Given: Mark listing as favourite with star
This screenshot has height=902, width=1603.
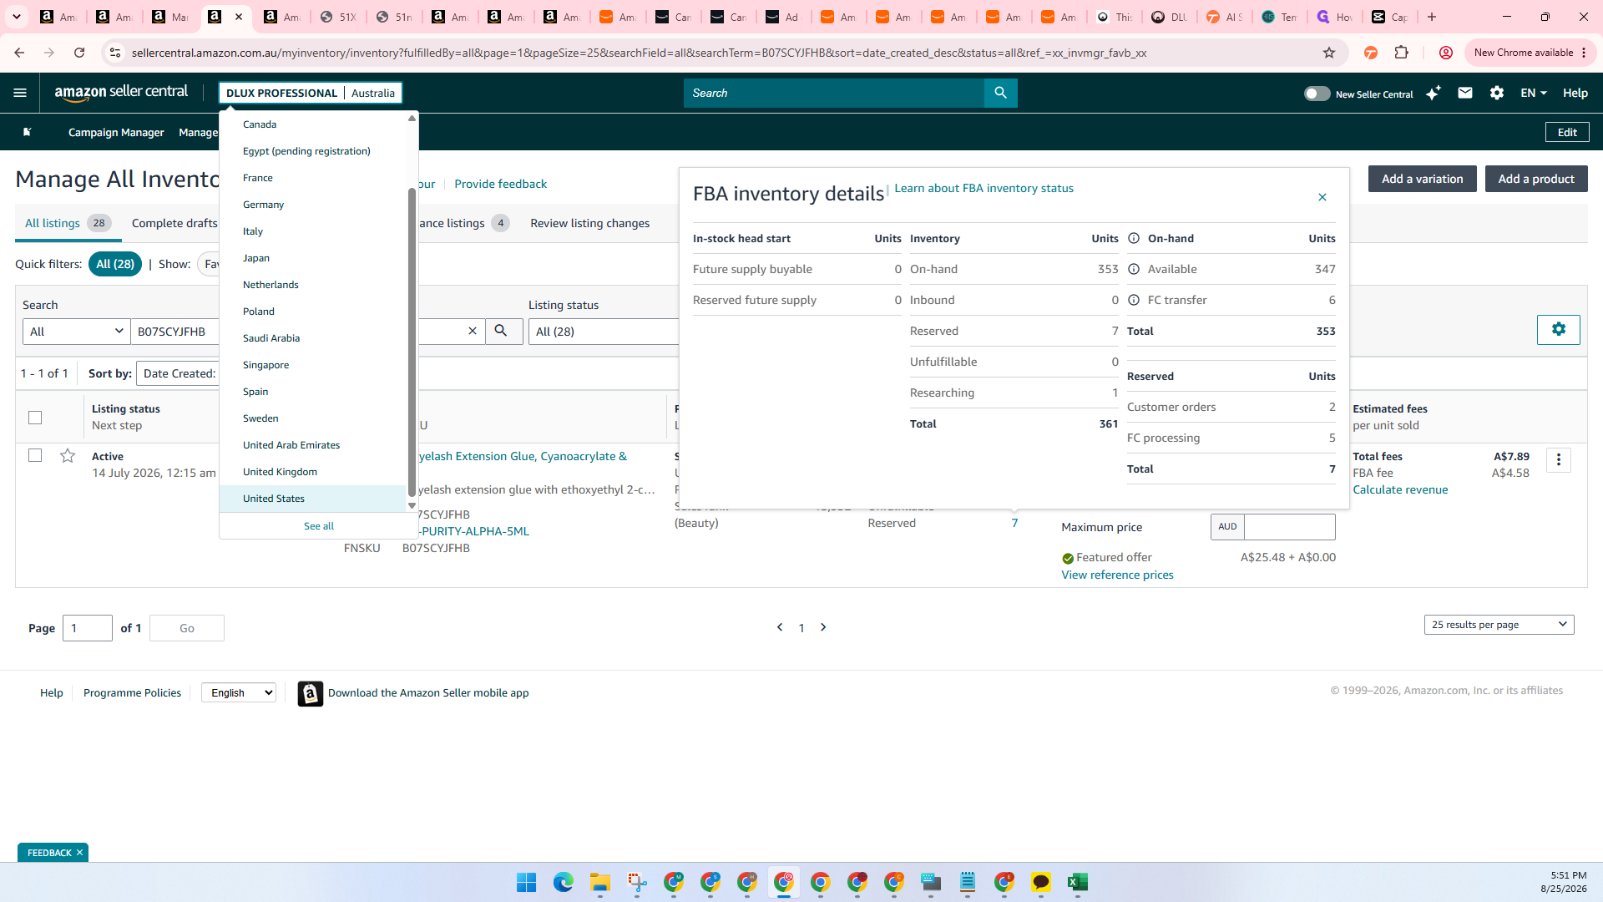Looking at the screenshot, I should click(x=68, y=455).
